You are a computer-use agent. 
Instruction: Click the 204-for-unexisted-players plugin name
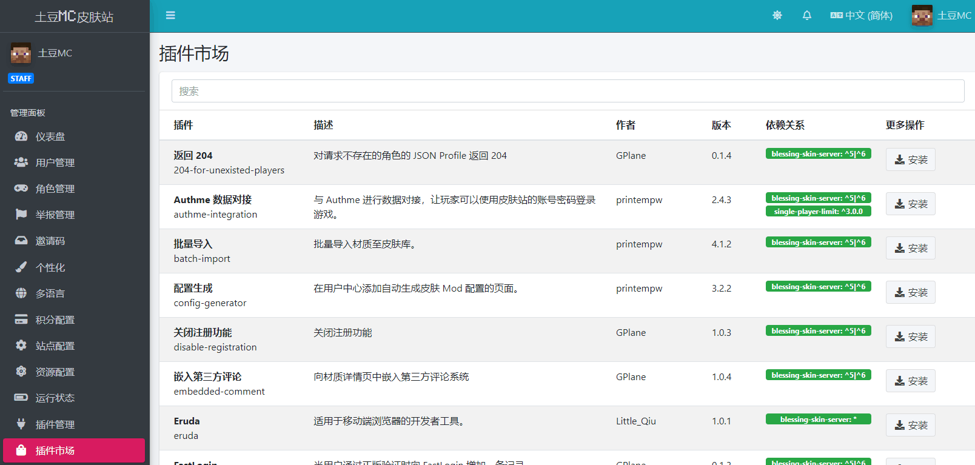pyautogui.click(x=229, y=170)
